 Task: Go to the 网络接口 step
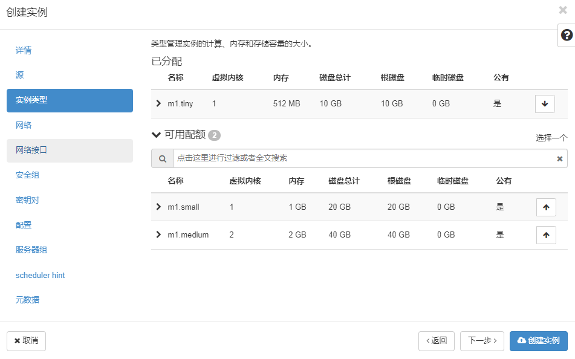70,150
